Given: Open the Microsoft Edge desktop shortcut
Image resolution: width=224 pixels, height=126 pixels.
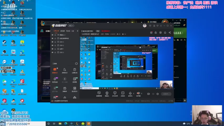Looking at the screenshot, I should [x=13, y=83].
